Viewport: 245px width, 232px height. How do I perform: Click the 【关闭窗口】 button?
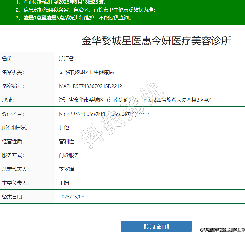(156, 226)
